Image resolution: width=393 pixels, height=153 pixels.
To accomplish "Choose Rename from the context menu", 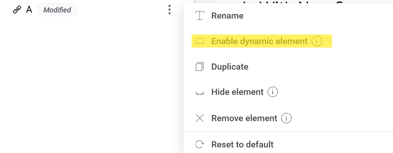I will tap(227, 16).
